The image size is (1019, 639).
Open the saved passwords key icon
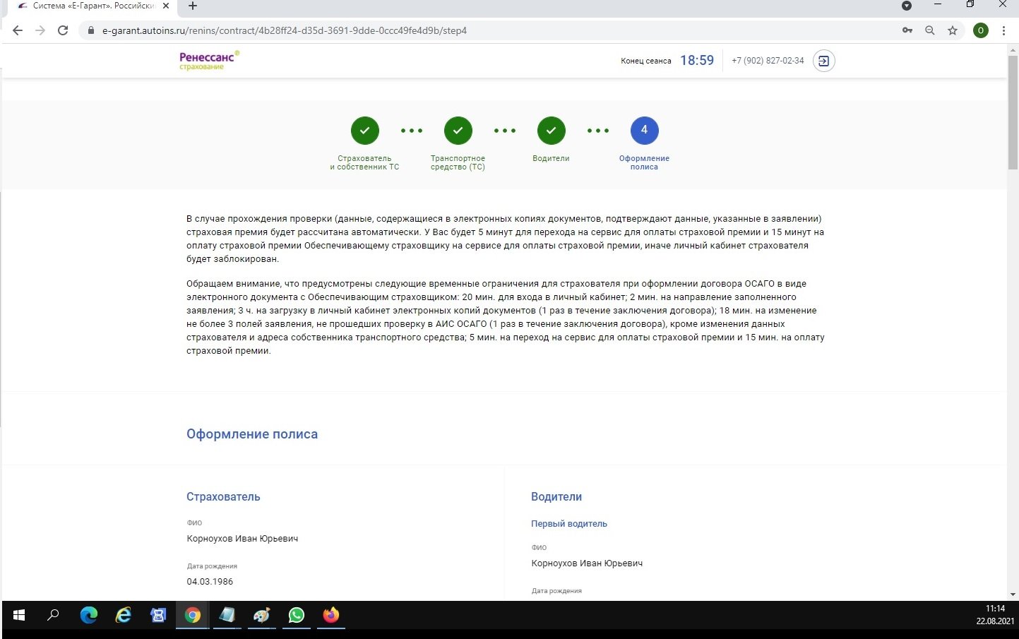[907, 30]
